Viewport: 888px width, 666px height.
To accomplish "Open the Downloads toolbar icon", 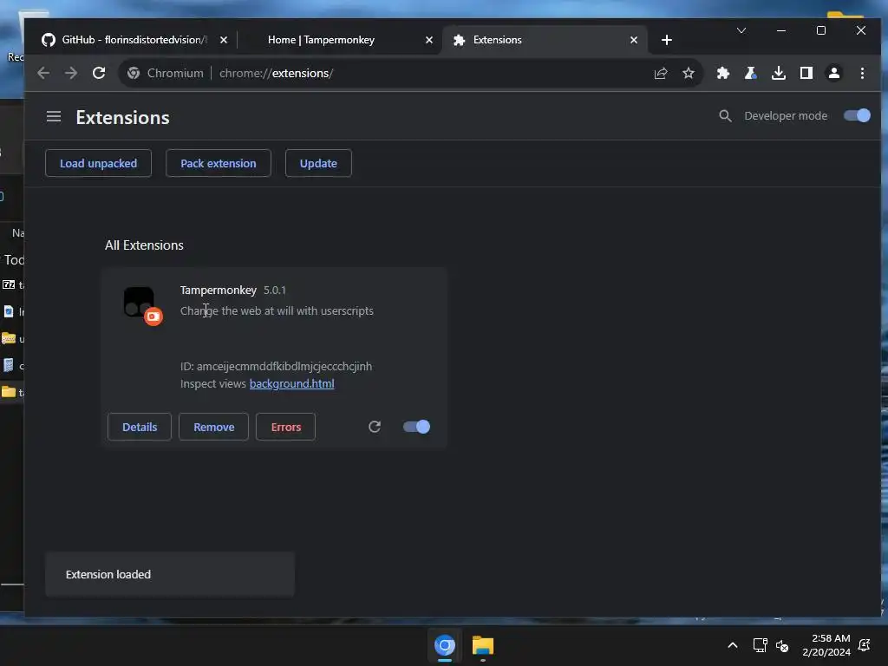I will click(x=779, y=73).
